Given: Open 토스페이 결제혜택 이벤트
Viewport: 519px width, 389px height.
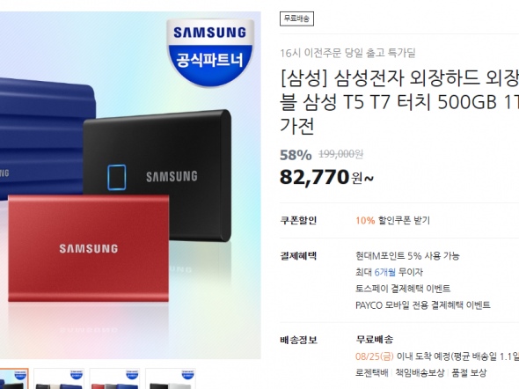Looking at the screenshot, I should [x=403, y=289].
